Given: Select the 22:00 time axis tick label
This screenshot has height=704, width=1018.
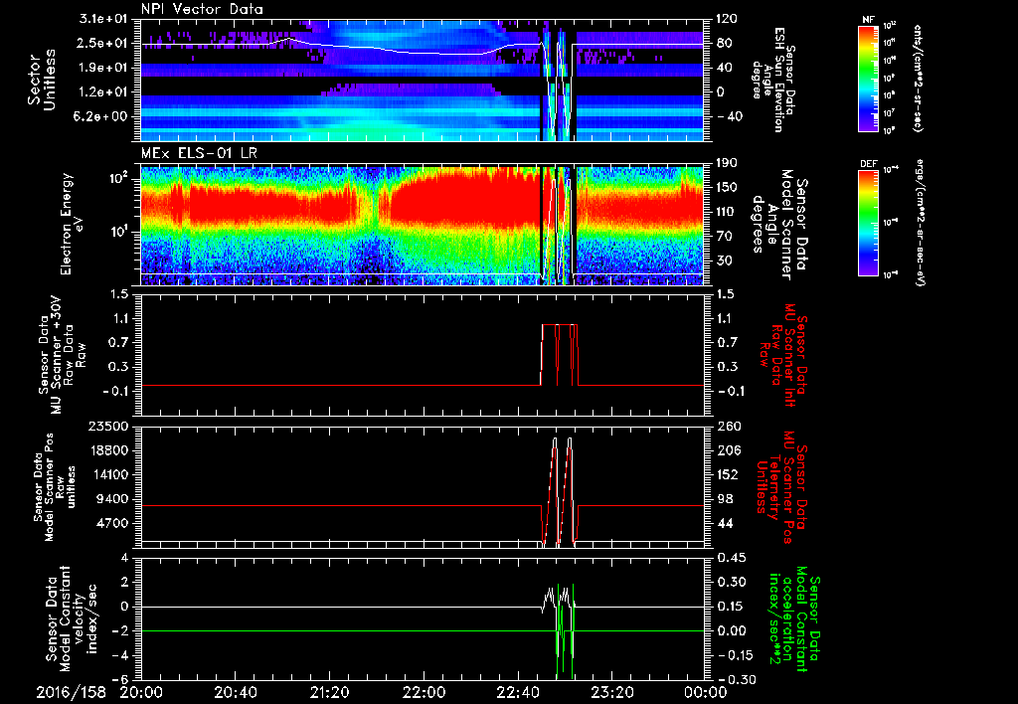Looking at the screenshot, I should [424, 691].
